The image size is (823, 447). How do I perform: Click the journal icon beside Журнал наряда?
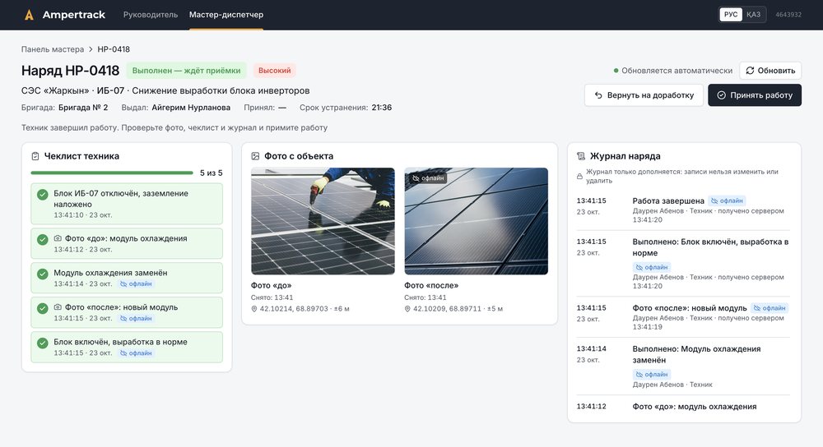click(x=580, y=156)
